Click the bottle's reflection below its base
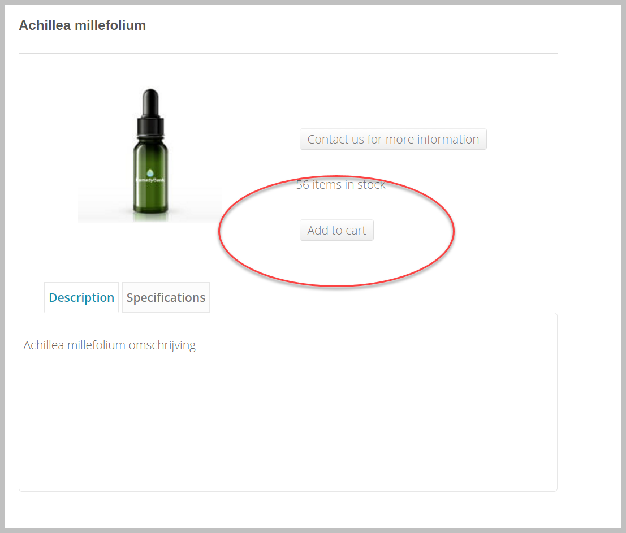This screenshot has height=533, width=626. click(x=150, y=216)
